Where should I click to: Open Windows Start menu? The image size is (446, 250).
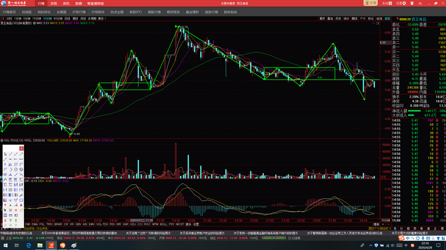click(x=5, y=245)
